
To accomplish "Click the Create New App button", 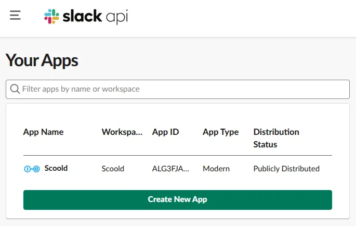I will (178, 200).
